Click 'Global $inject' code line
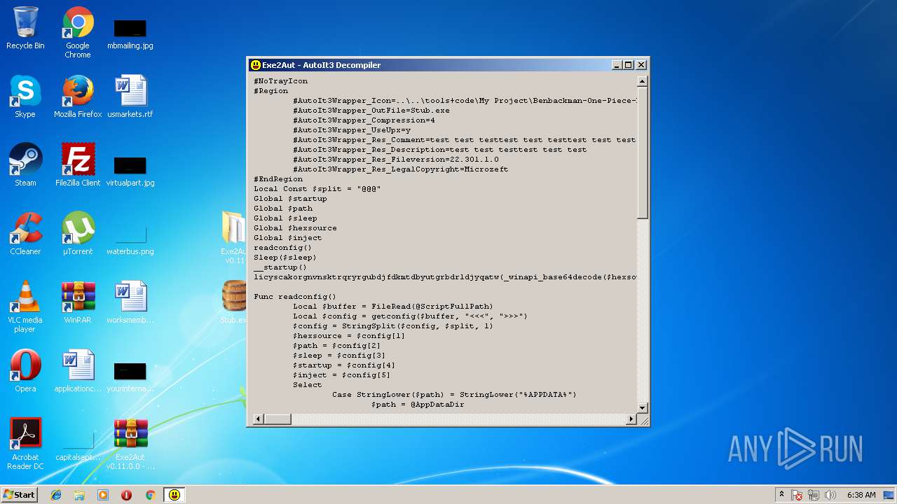Viewport: 897px width, 504px height. [x=288, y=238]
